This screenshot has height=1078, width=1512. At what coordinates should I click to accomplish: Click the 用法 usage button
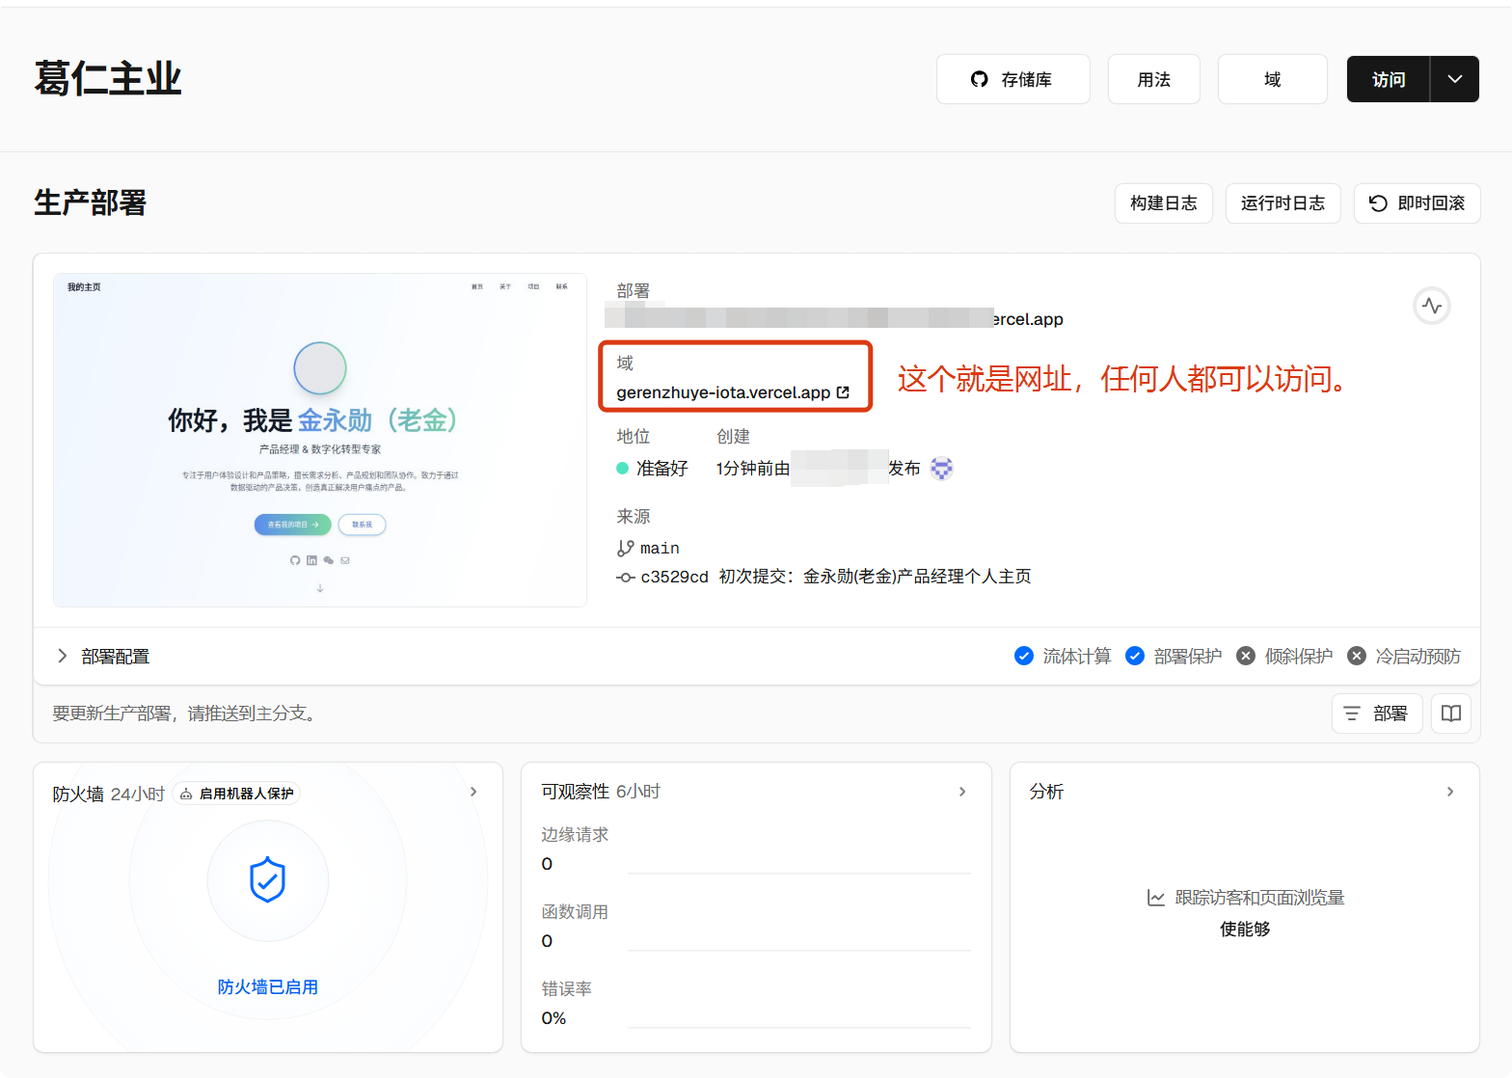[x=1153, y=79]
